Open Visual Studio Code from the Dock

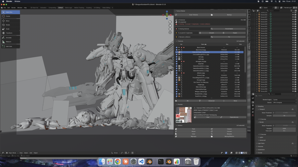pos(141,161)
